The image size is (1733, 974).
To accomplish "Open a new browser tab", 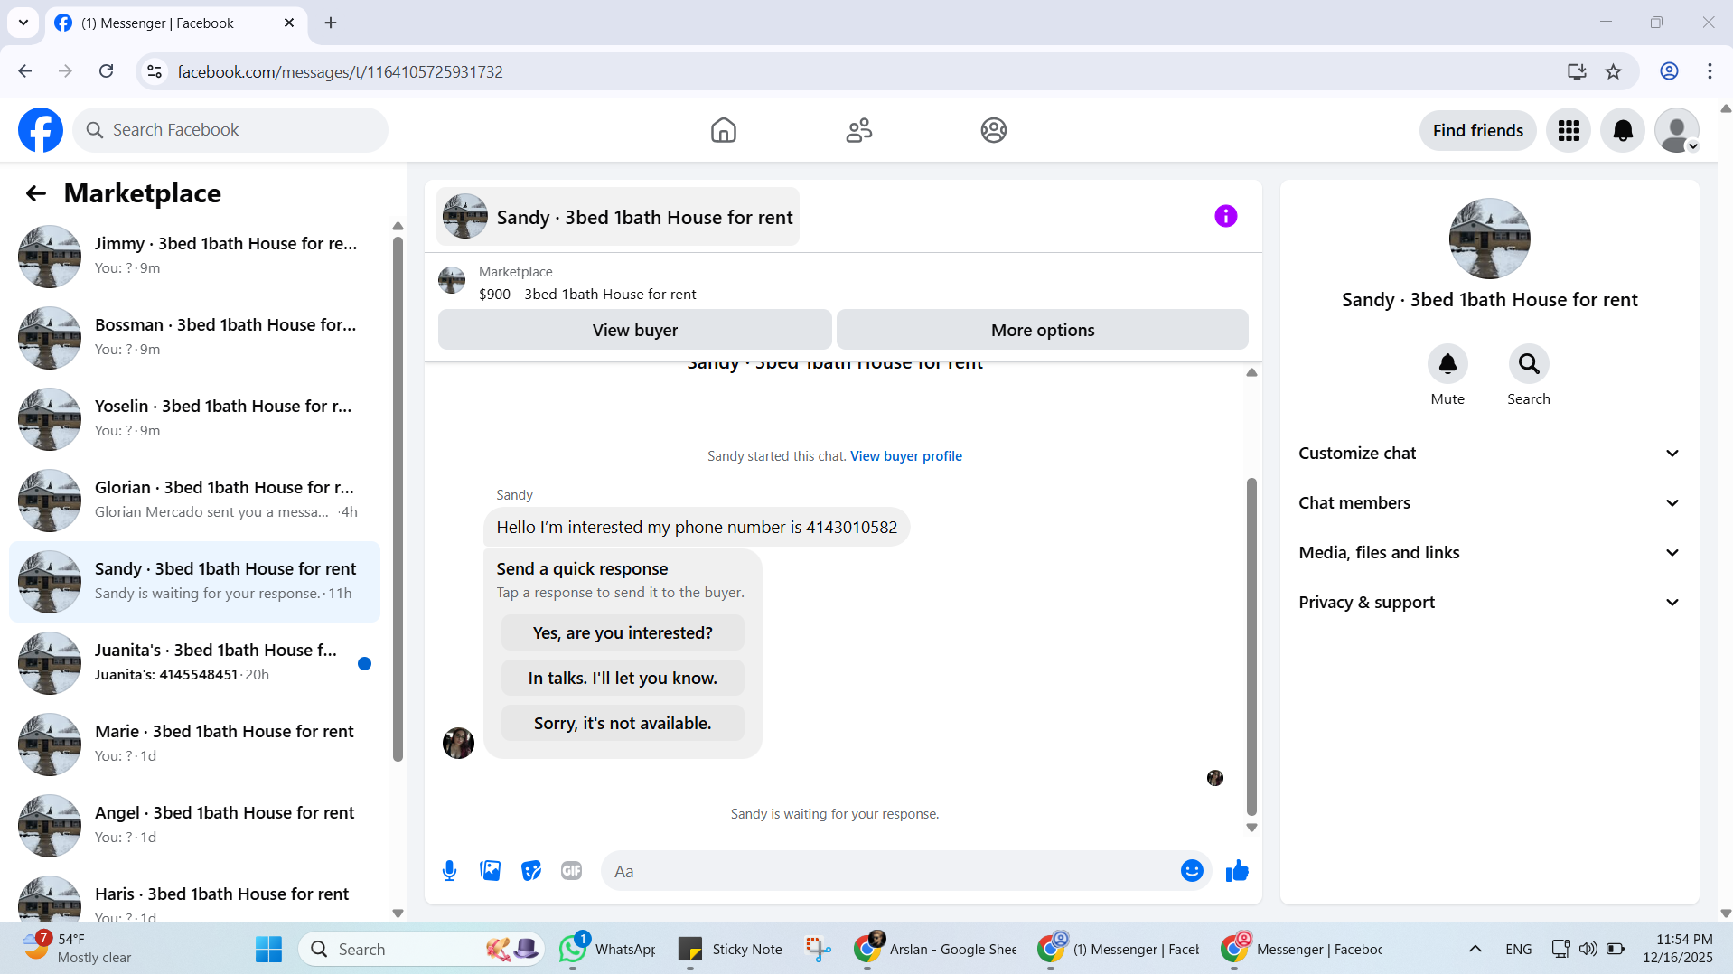I will (x=331, y=23).
